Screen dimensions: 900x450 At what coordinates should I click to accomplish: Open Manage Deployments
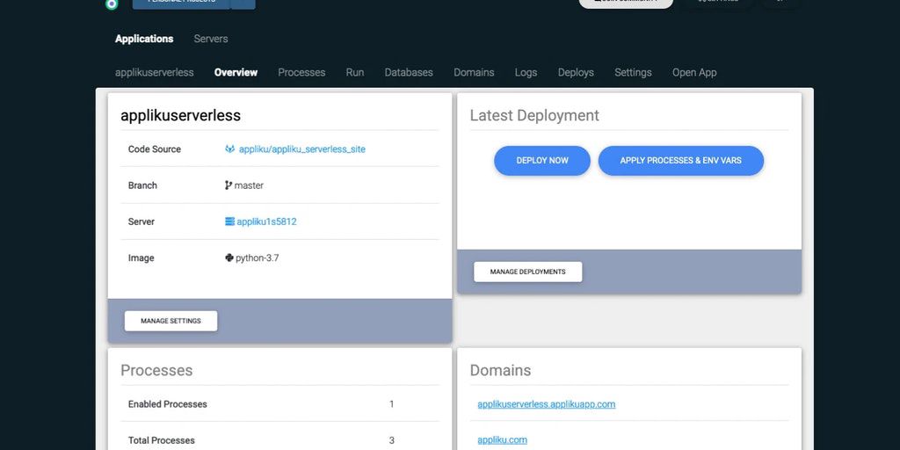(527, 272)
